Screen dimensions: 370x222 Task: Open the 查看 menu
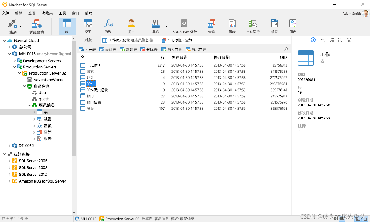click(32, 13)
